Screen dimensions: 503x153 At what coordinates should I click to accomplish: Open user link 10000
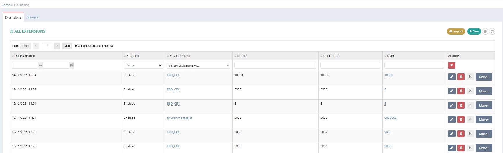point(388,75)
